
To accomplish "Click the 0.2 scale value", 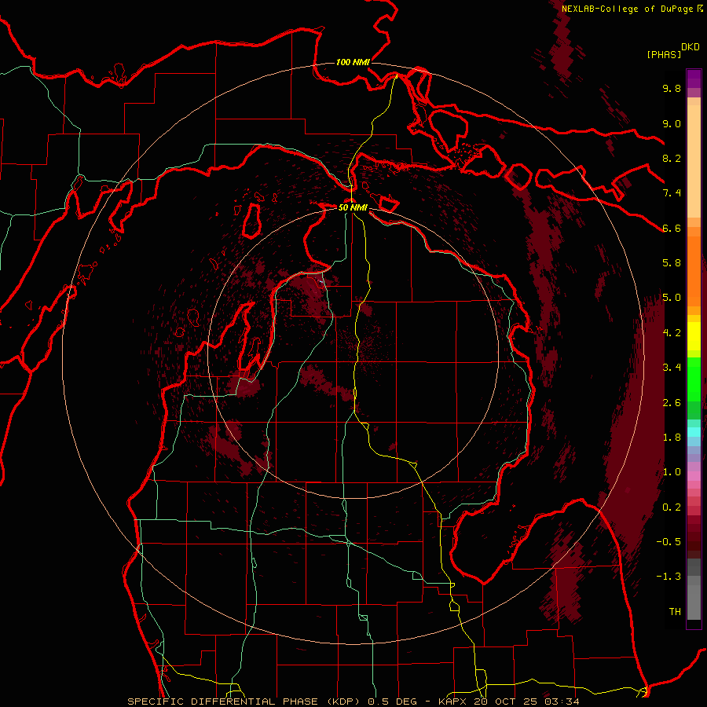I will pos(672,507).
